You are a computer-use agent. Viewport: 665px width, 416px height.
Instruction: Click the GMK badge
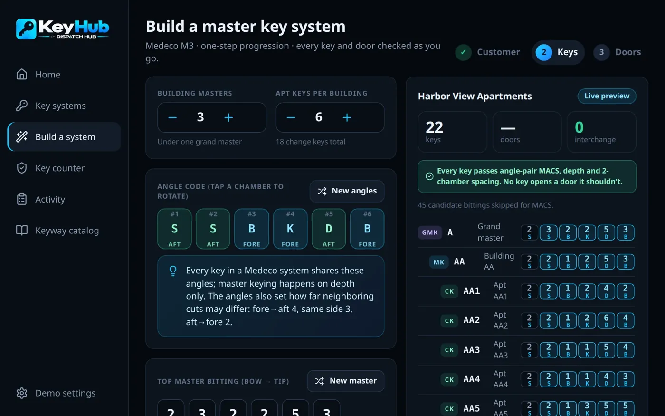click(430, 232)
